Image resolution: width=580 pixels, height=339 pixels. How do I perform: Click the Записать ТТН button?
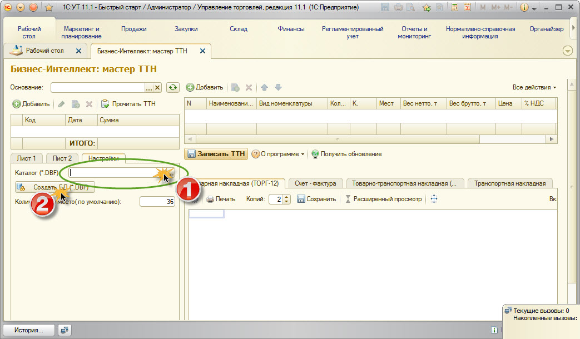click(x=216, y=154)
